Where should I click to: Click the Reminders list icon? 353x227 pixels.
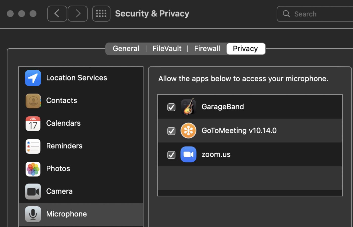(33, 146)
